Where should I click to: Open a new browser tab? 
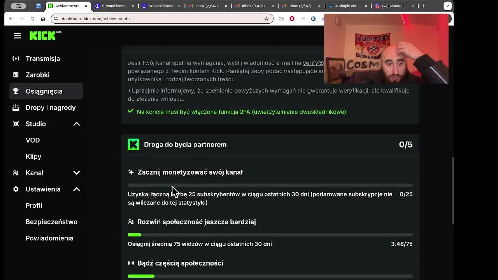click(423, 6)
